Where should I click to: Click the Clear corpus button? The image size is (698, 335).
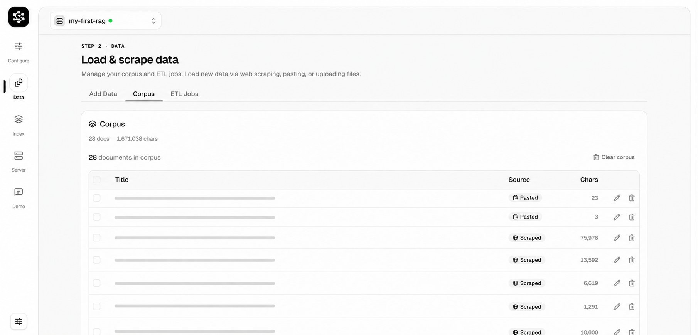point(614,157)
